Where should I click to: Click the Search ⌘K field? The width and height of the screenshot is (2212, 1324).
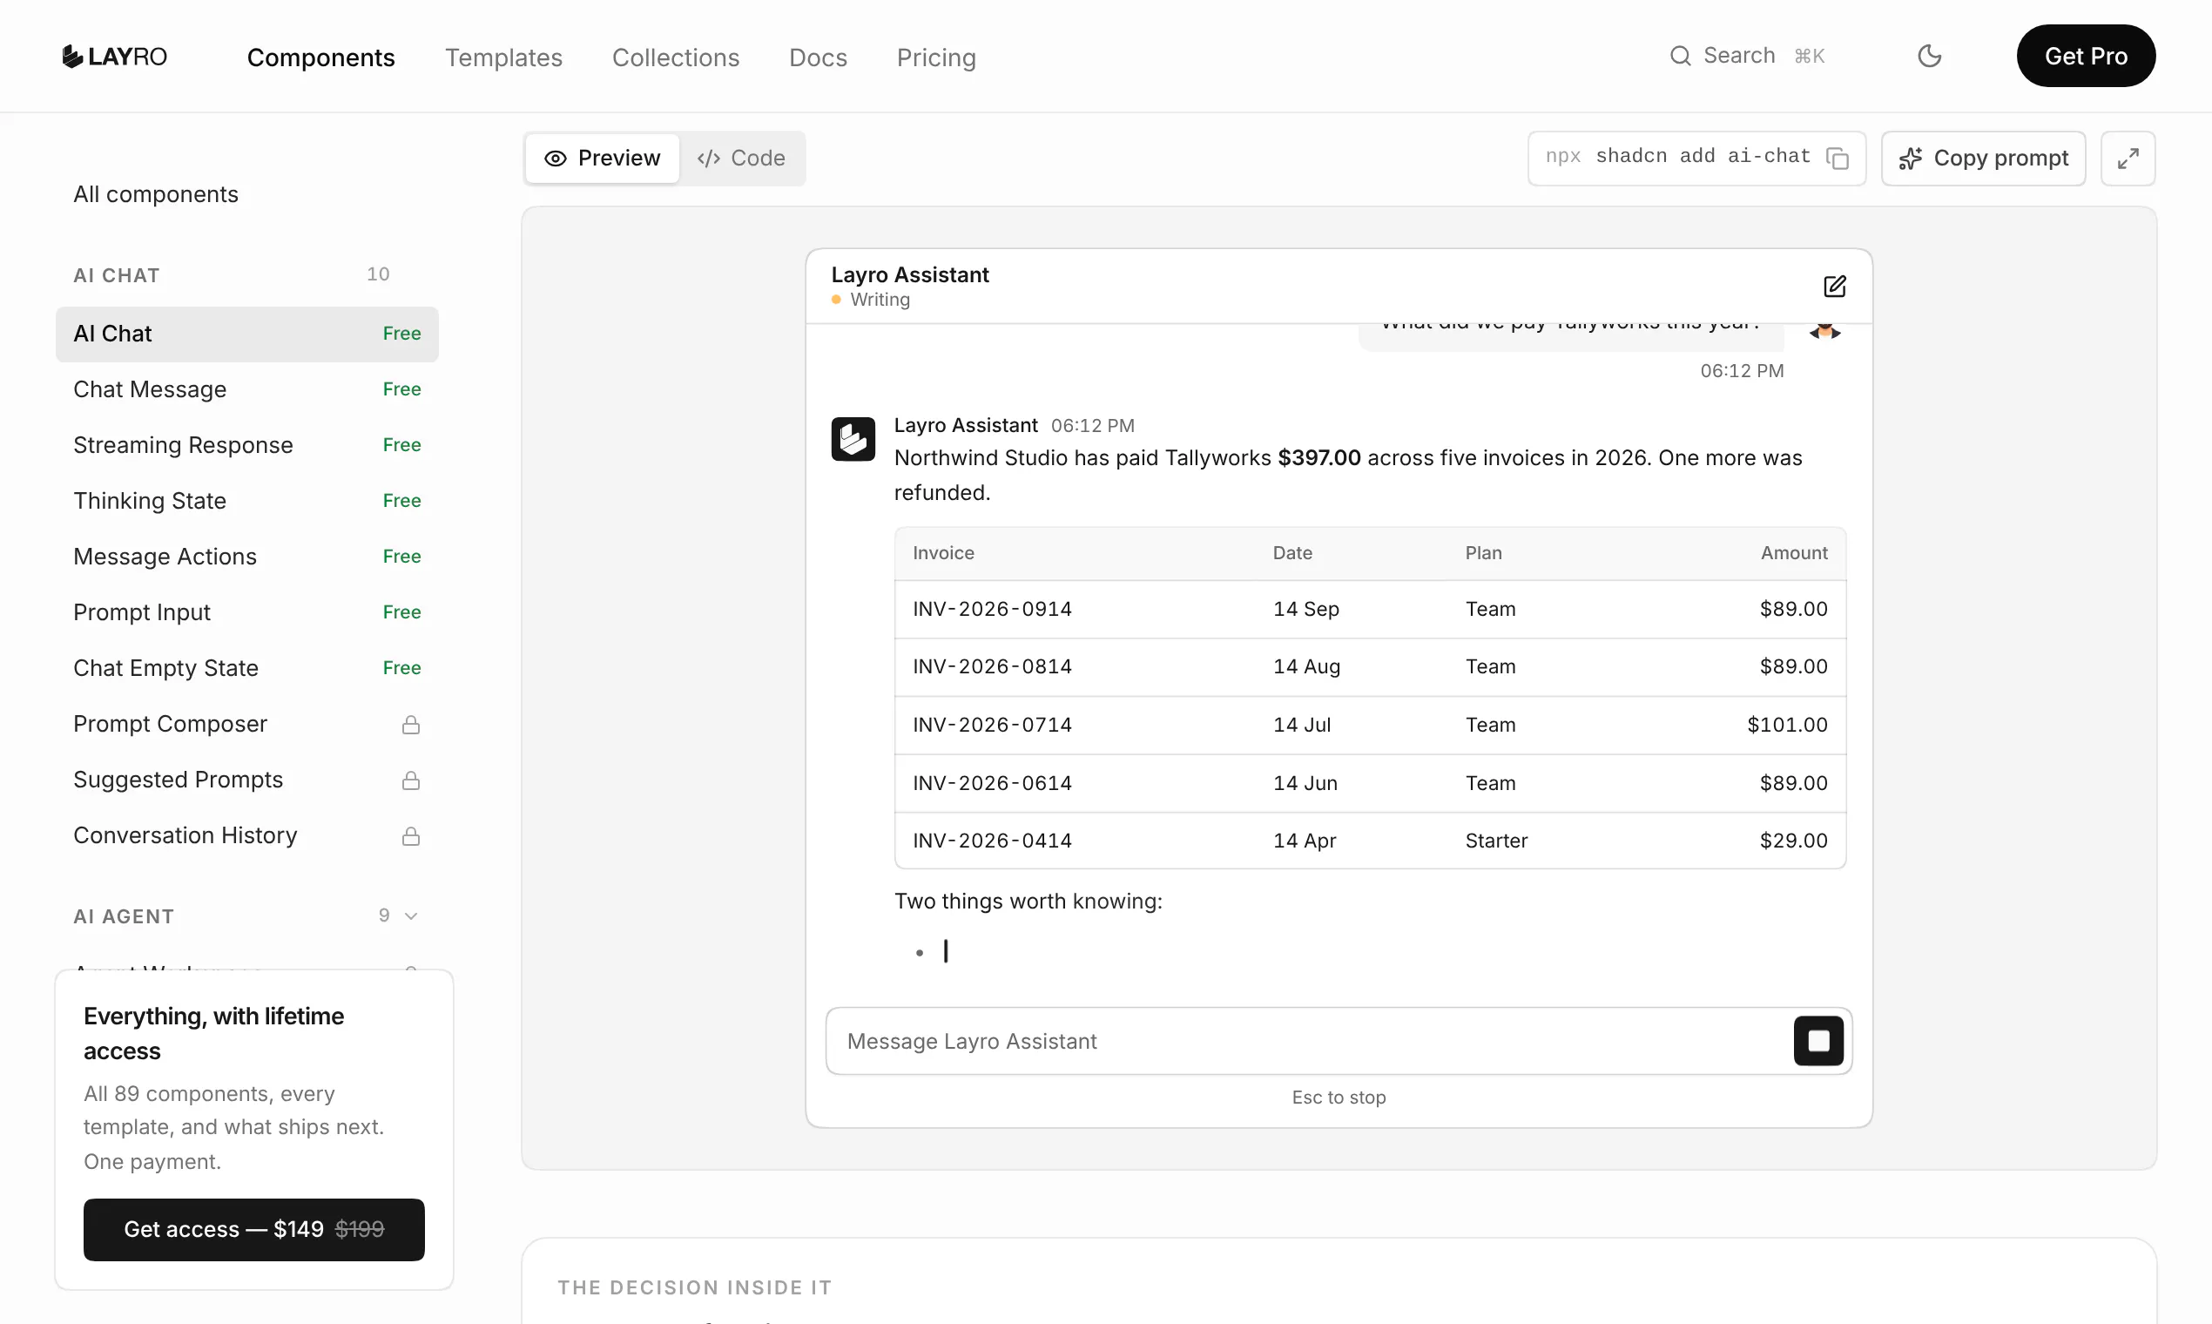click(1747, 57)
